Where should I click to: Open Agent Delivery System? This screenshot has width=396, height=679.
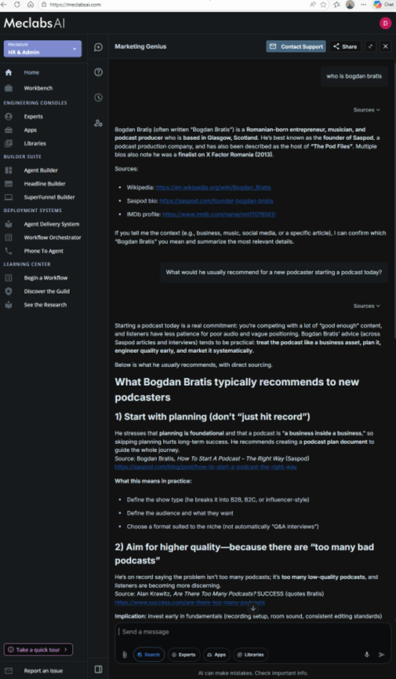click(52, 224)
